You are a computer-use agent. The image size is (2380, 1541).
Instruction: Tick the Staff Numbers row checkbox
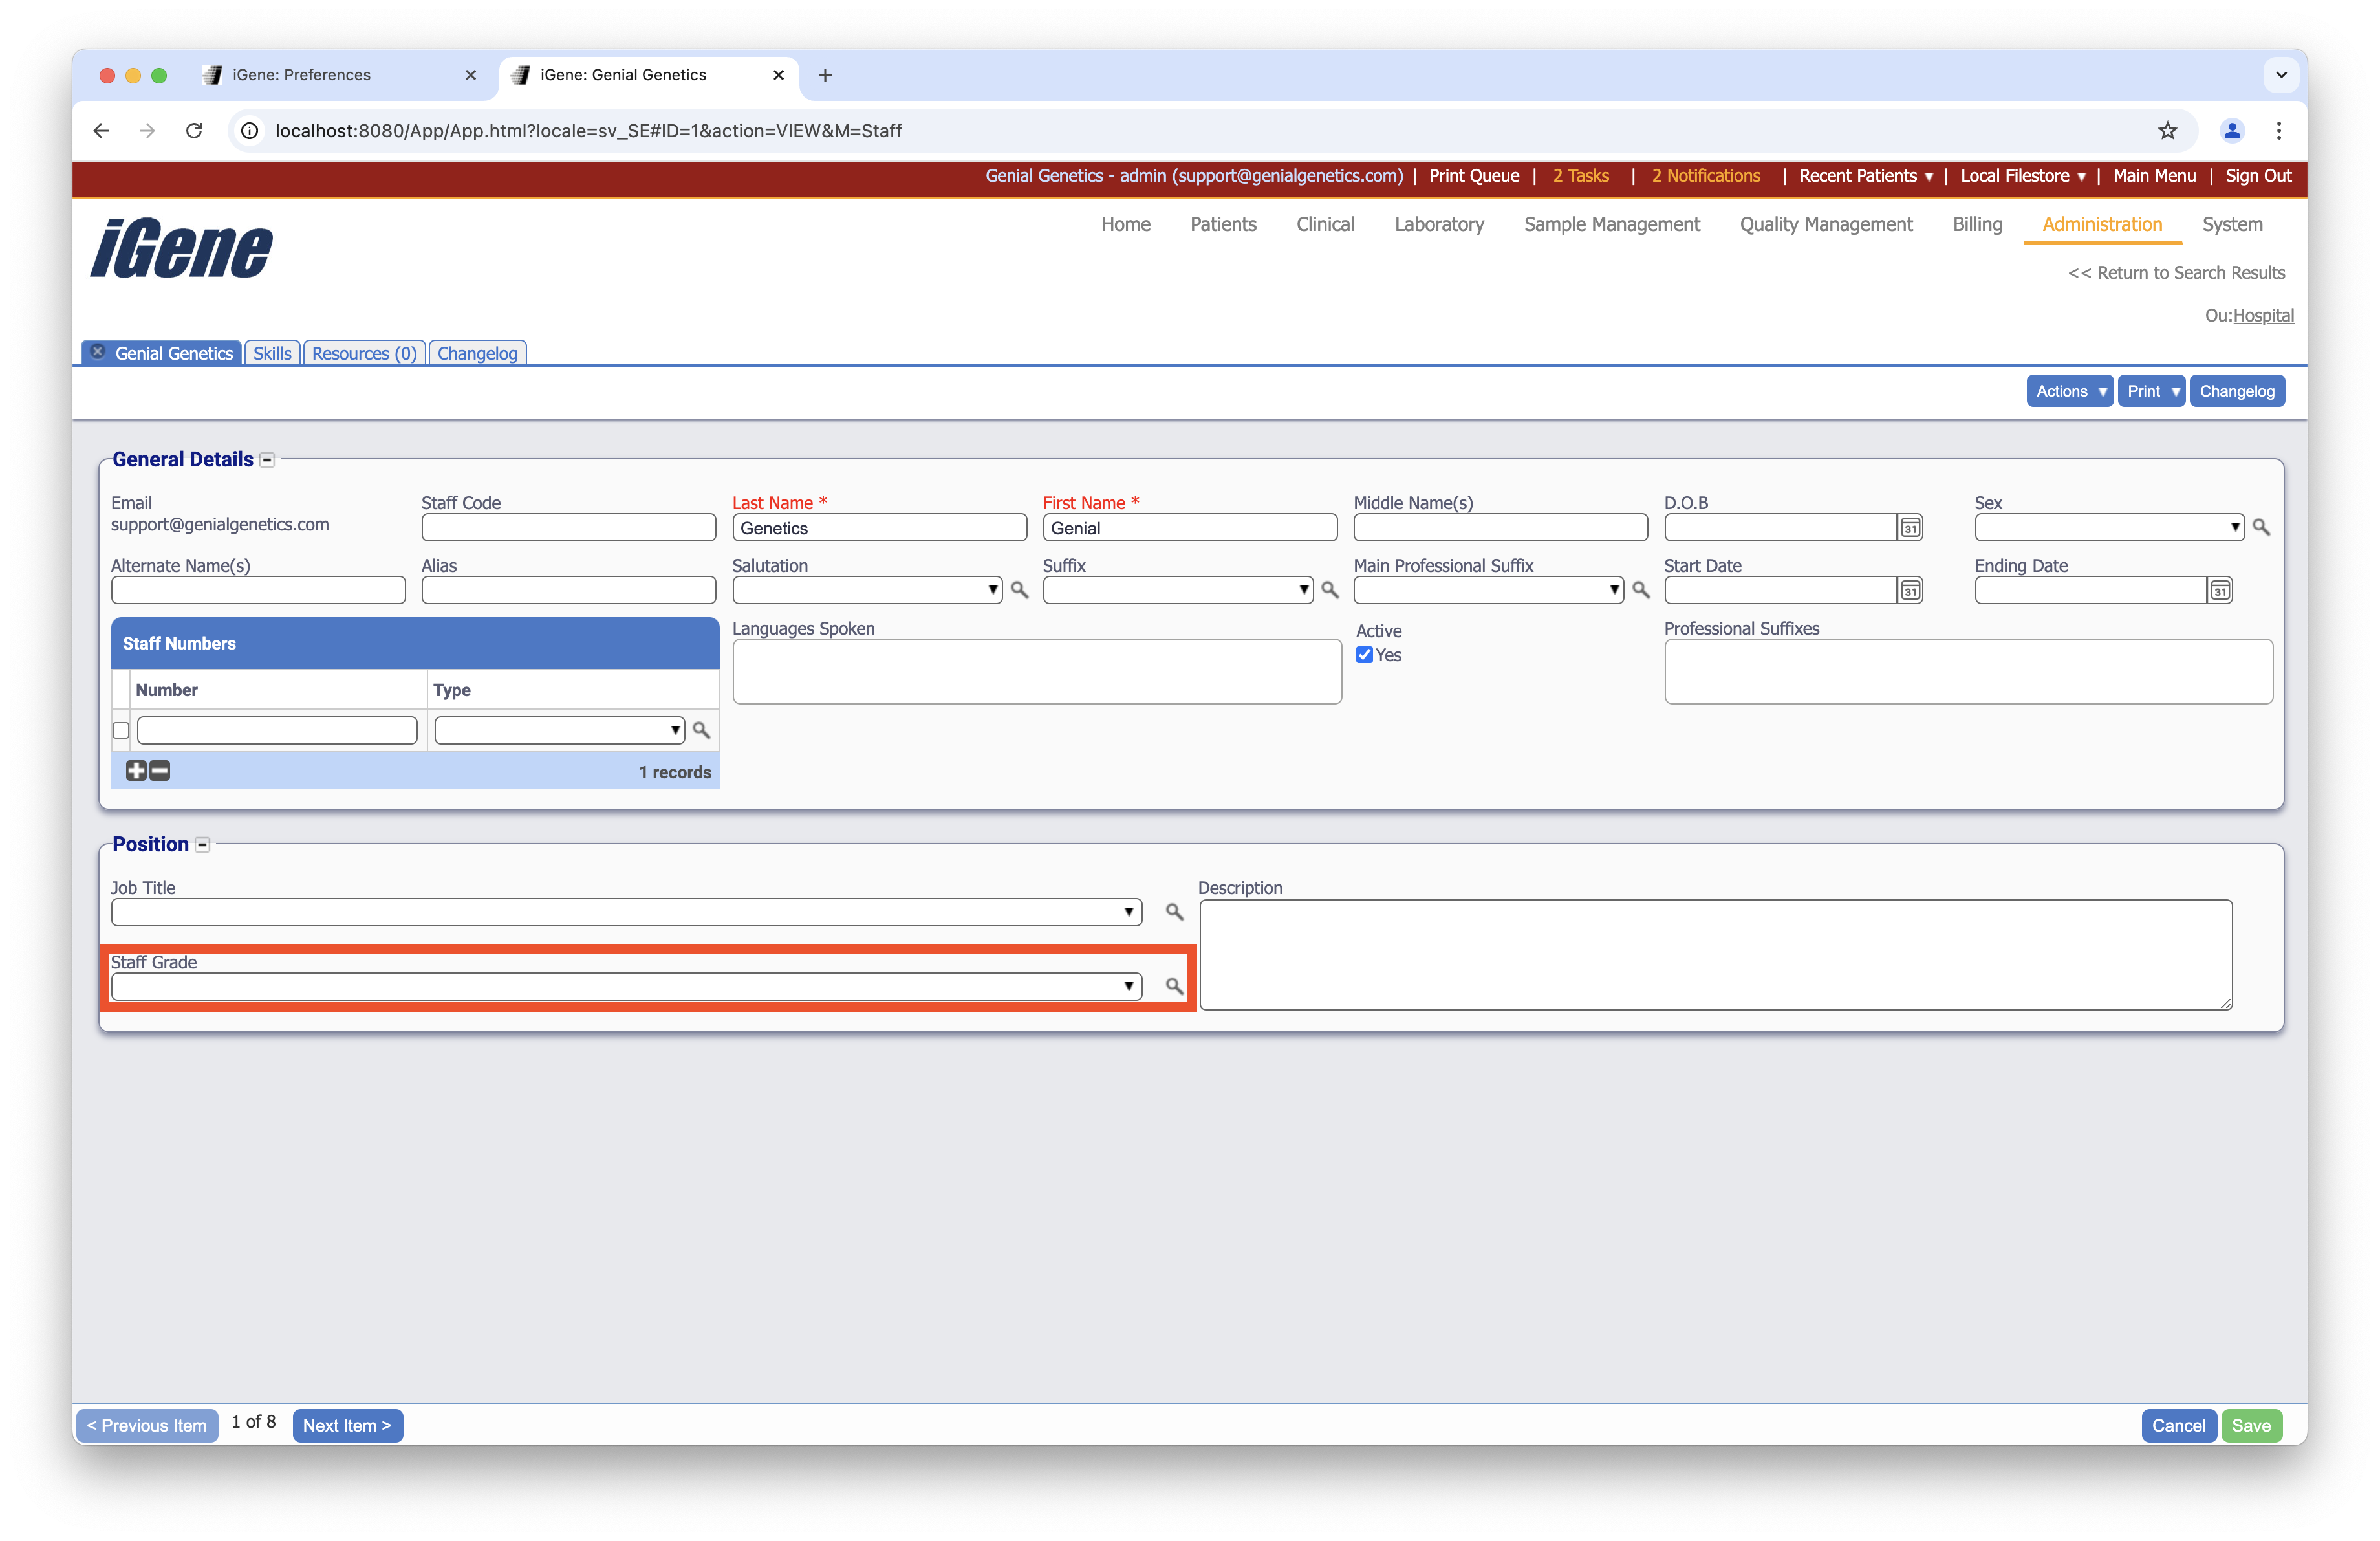pos(121,731)
